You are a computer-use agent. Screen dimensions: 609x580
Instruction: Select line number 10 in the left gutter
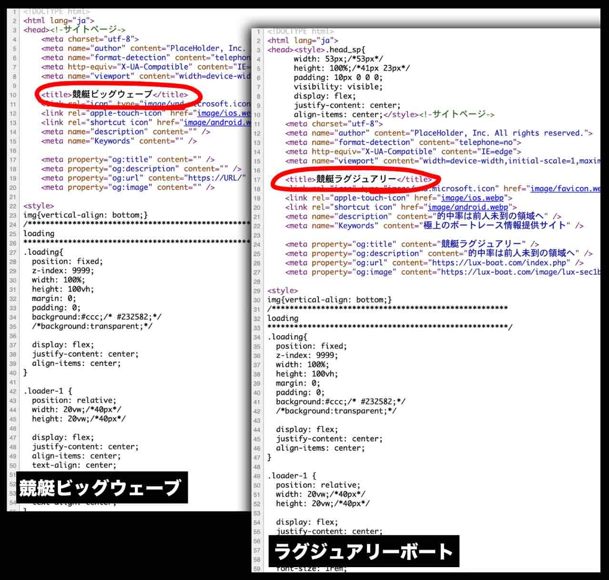click(14, 94)
